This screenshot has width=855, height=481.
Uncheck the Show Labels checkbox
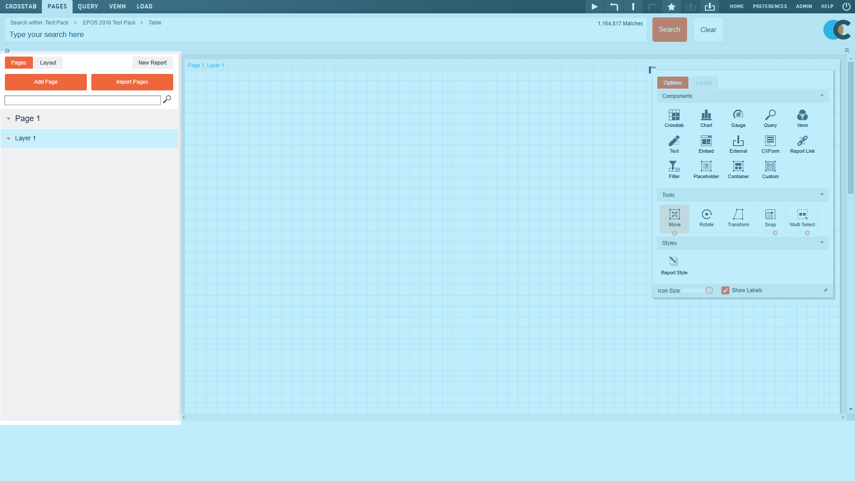725,290
